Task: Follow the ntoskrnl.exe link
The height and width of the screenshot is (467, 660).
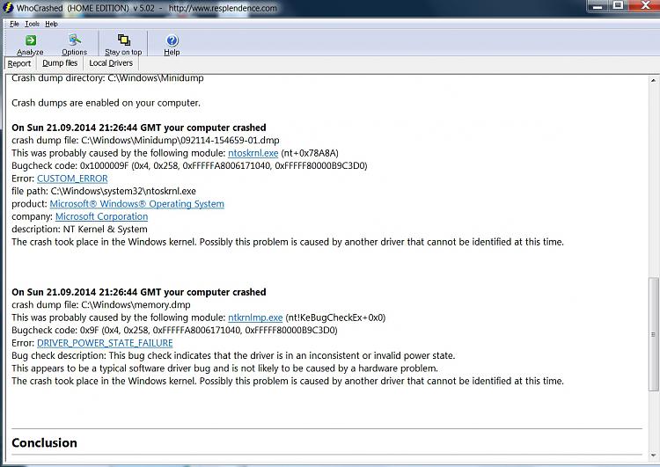Action: click(253, 153)
